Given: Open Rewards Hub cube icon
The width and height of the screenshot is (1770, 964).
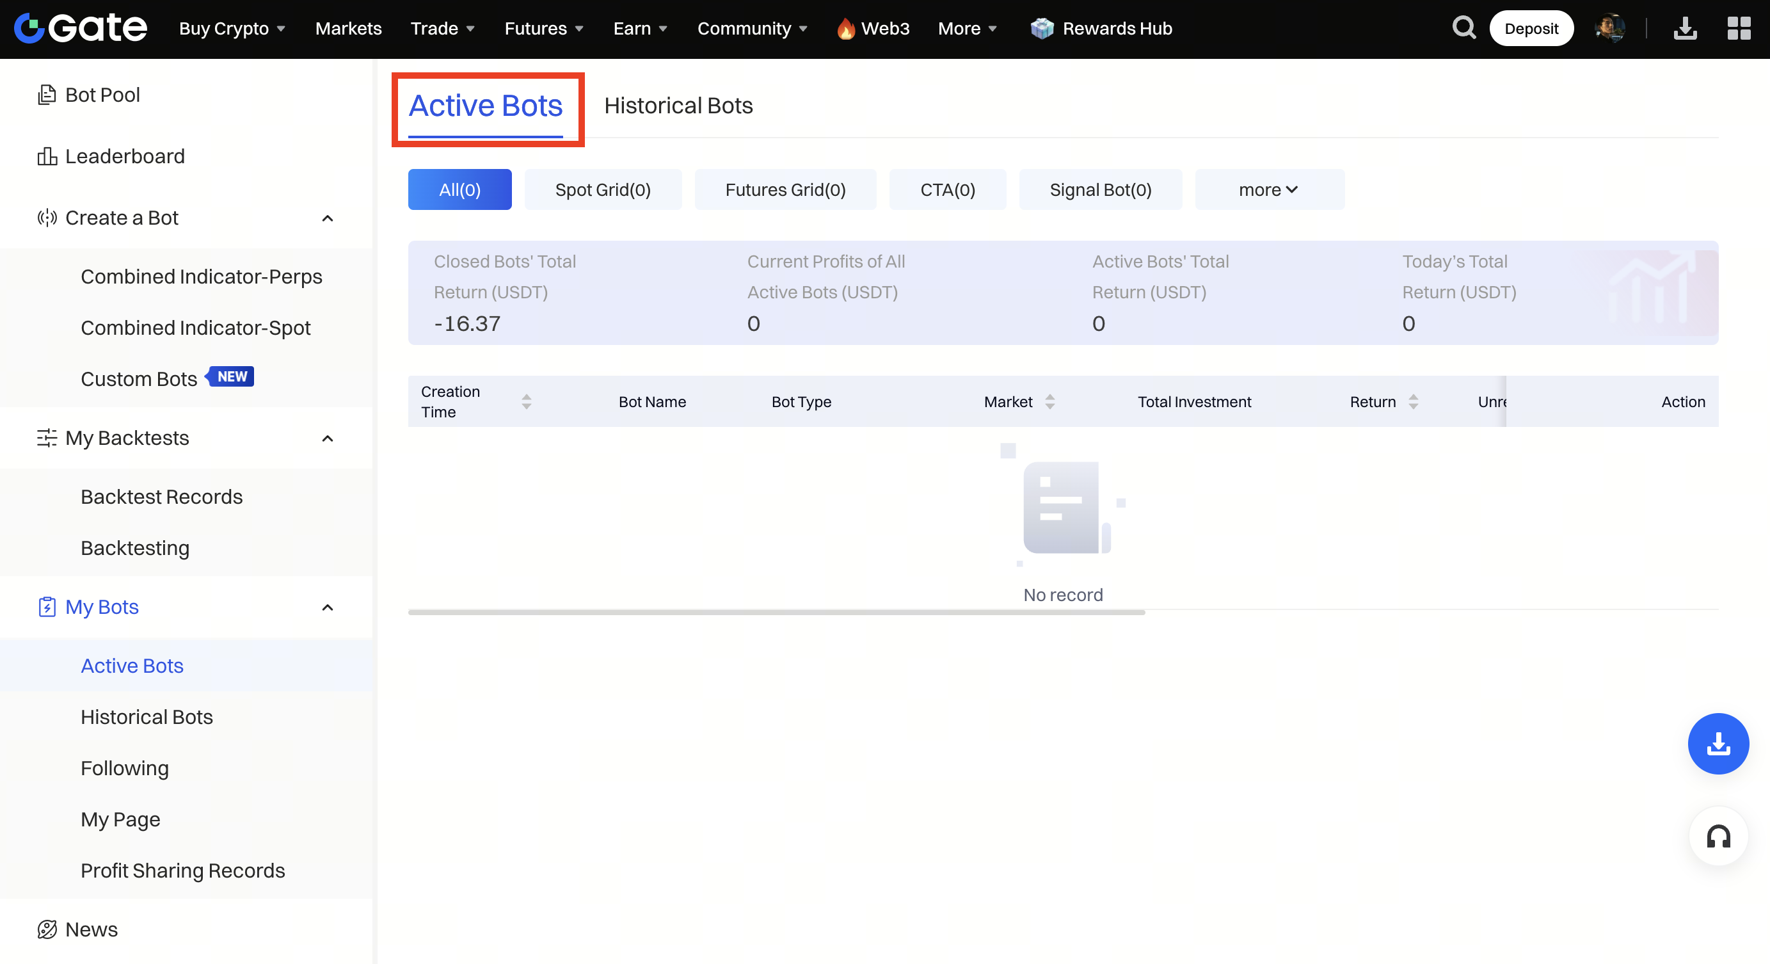Looking at the screenshot, I should coord(1042,28).
